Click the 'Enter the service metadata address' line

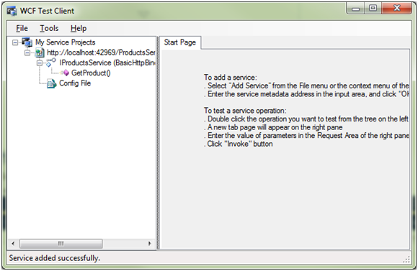pyautogui.click(x=306, y=94)
